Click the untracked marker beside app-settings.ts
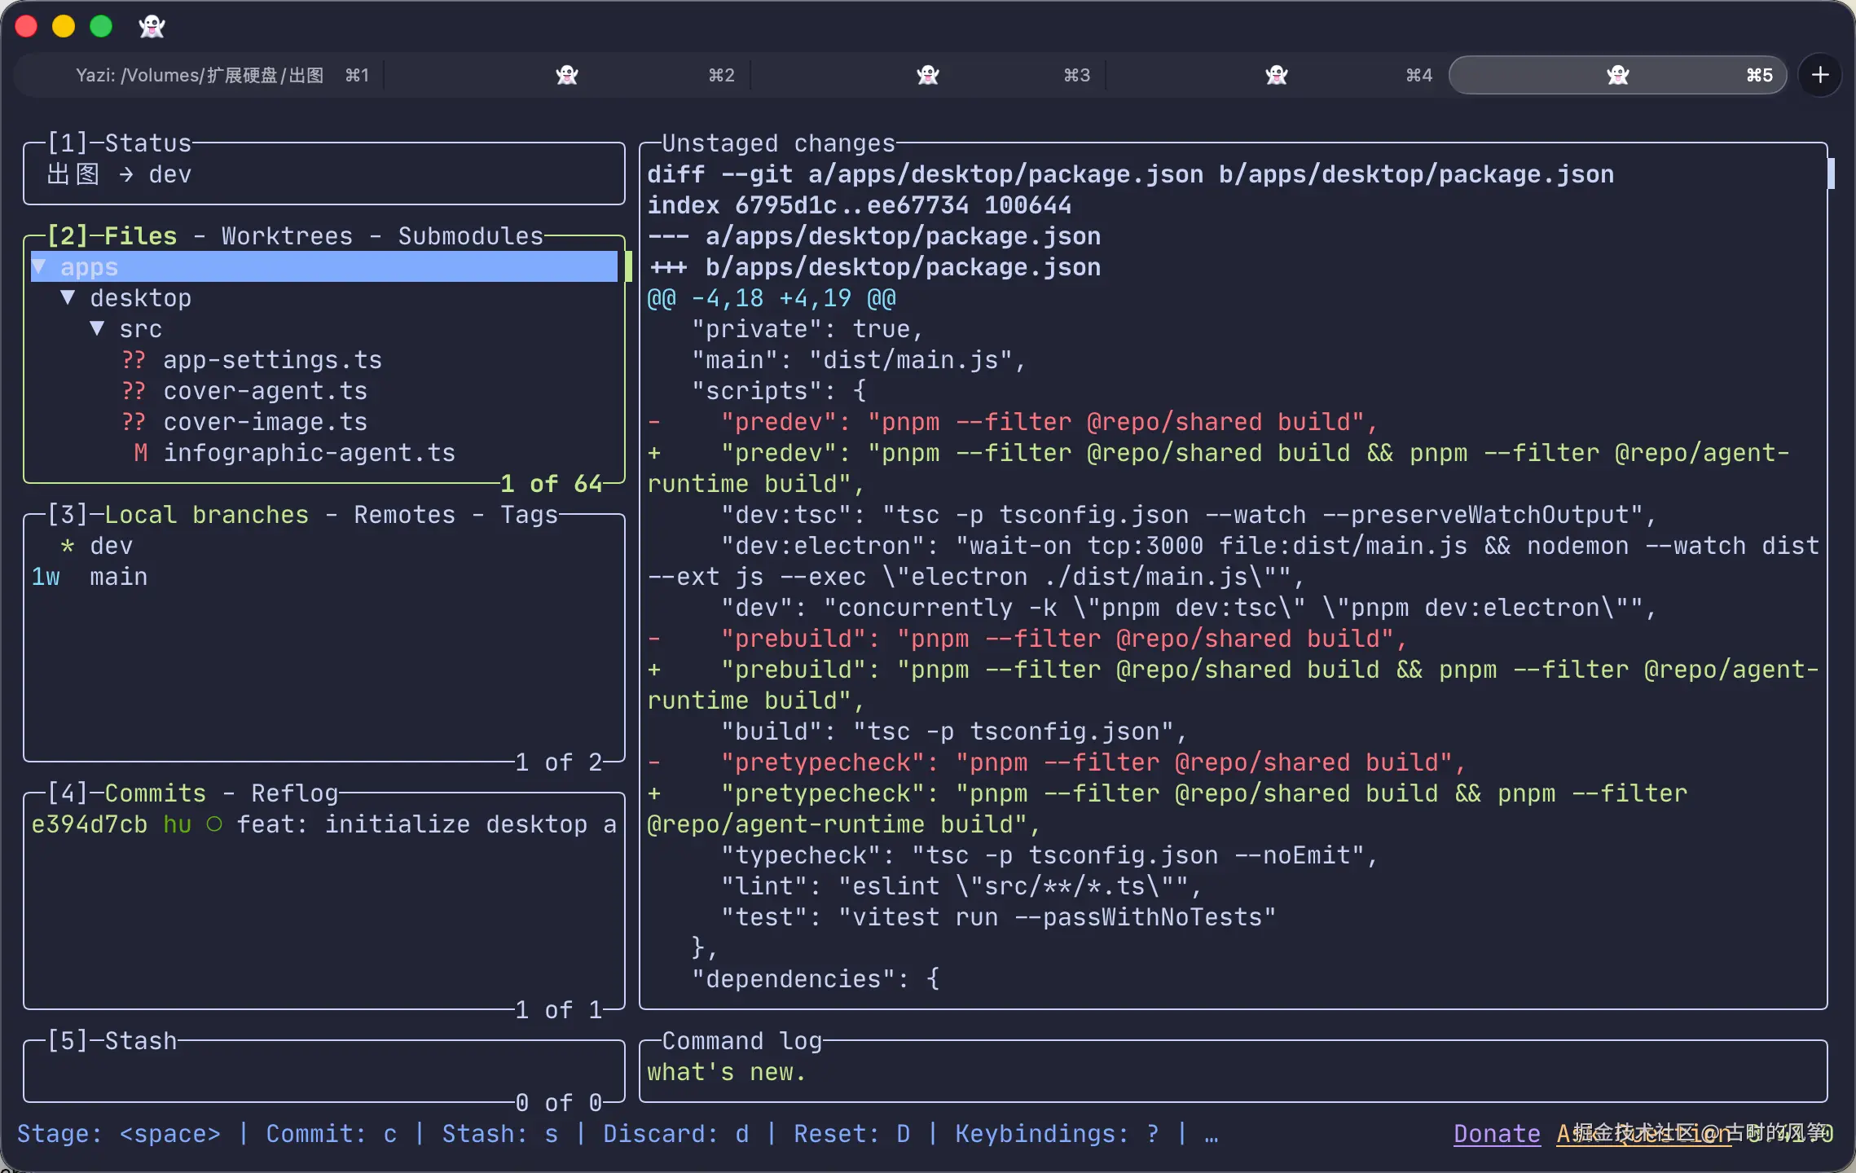 tap(134, 360)
